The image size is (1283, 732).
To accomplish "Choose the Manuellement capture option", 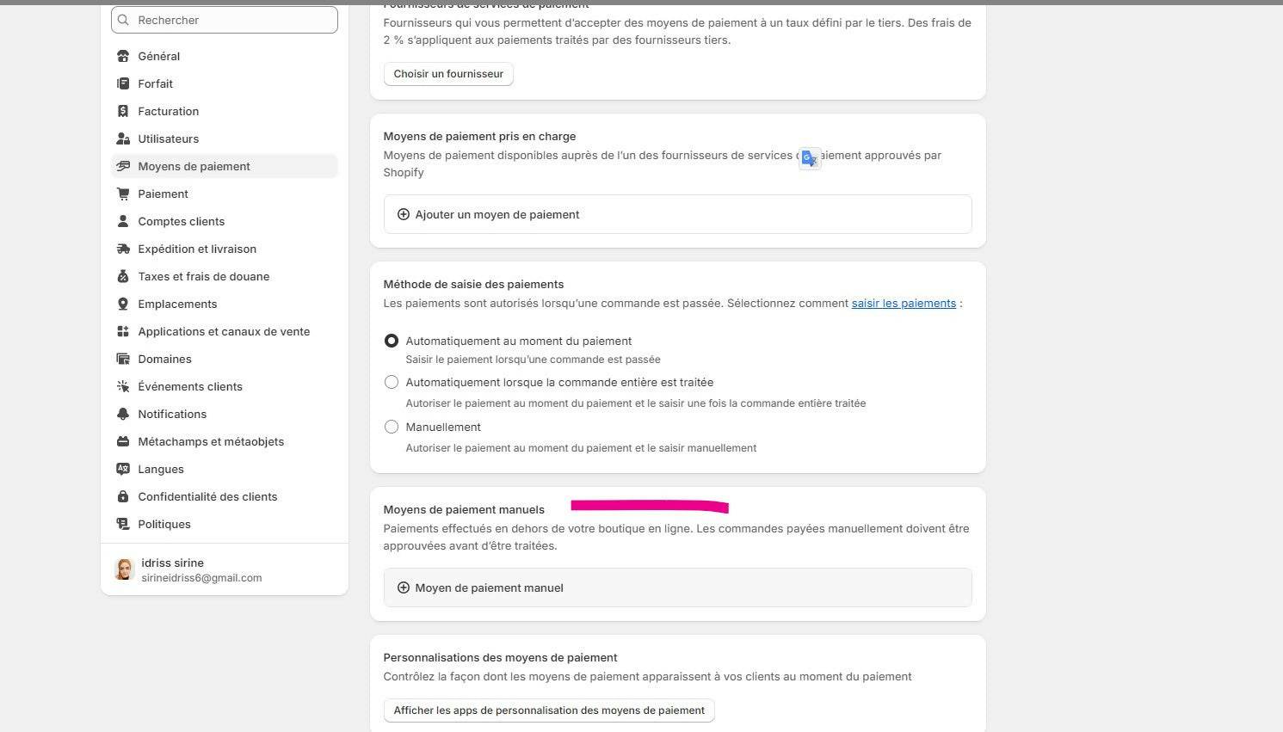I will pyautogui.click(x=392, y=427).
